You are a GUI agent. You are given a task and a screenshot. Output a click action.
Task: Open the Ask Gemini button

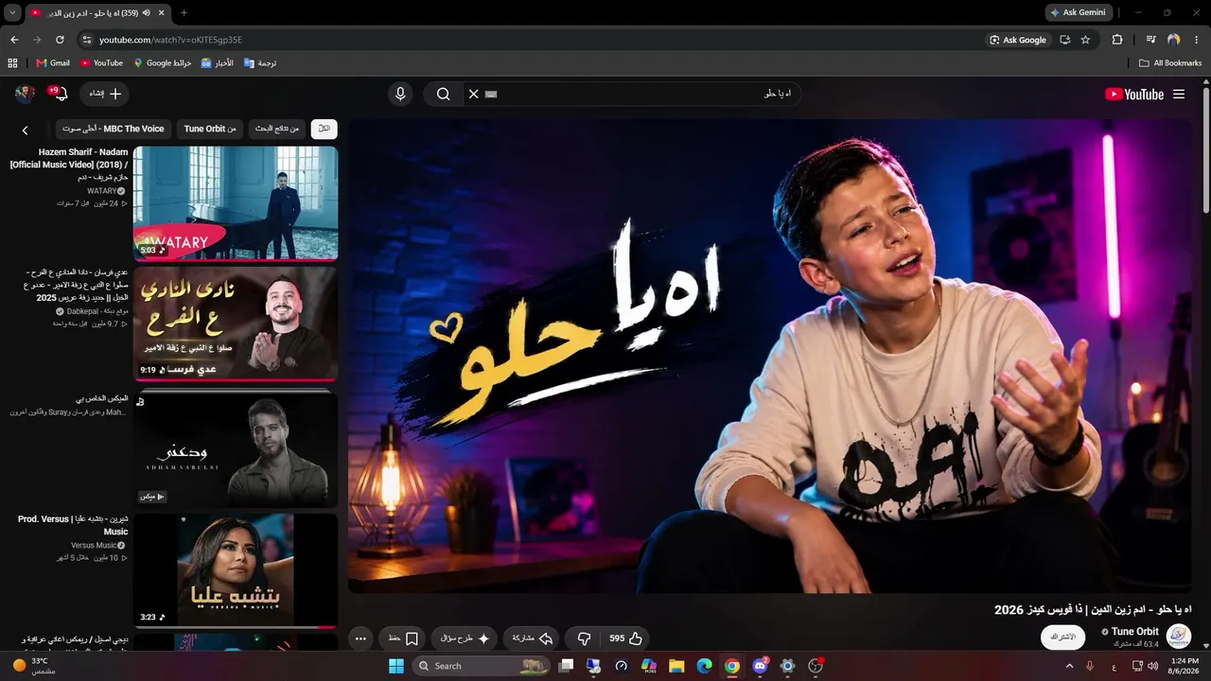click(x=1078, y=12)
